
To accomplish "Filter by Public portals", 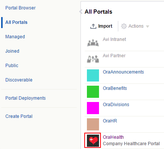I will pyautogui.click(x=12, y=66).
